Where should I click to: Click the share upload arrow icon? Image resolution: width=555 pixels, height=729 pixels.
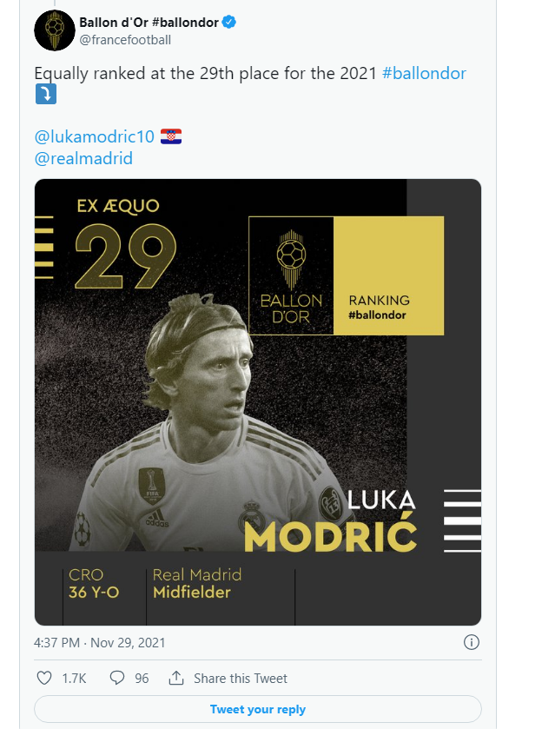(x=176, y=678)
